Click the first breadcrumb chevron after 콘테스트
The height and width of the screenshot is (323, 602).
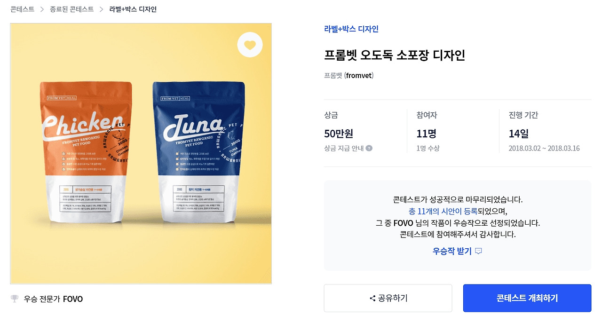(42, 9)
